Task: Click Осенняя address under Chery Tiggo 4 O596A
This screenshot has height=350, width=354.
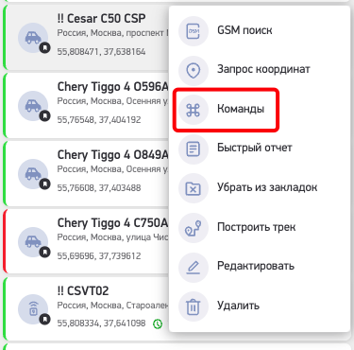Action: 112,101
